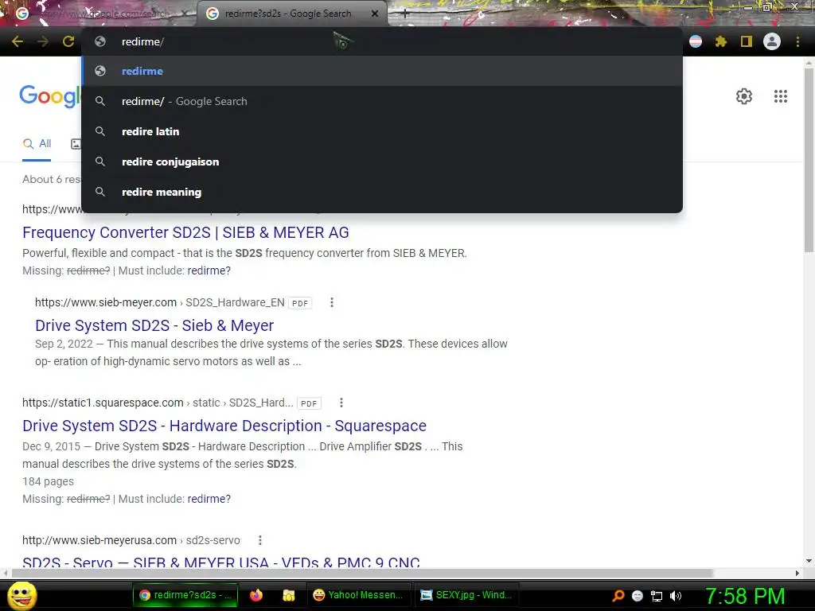The image size is (815, 611).
Task: Click the vertical page scrollbar thumb
Action: (x=809, y=159)
